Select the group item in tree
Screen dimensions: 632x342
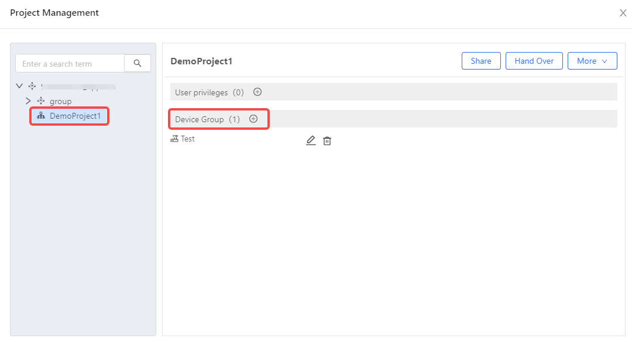60,101
